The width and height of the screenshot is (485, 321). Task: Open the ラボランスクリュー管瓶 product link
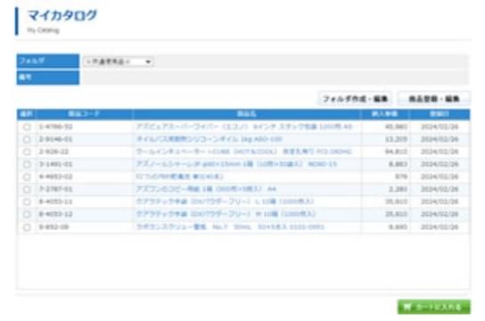coord(230,227)
